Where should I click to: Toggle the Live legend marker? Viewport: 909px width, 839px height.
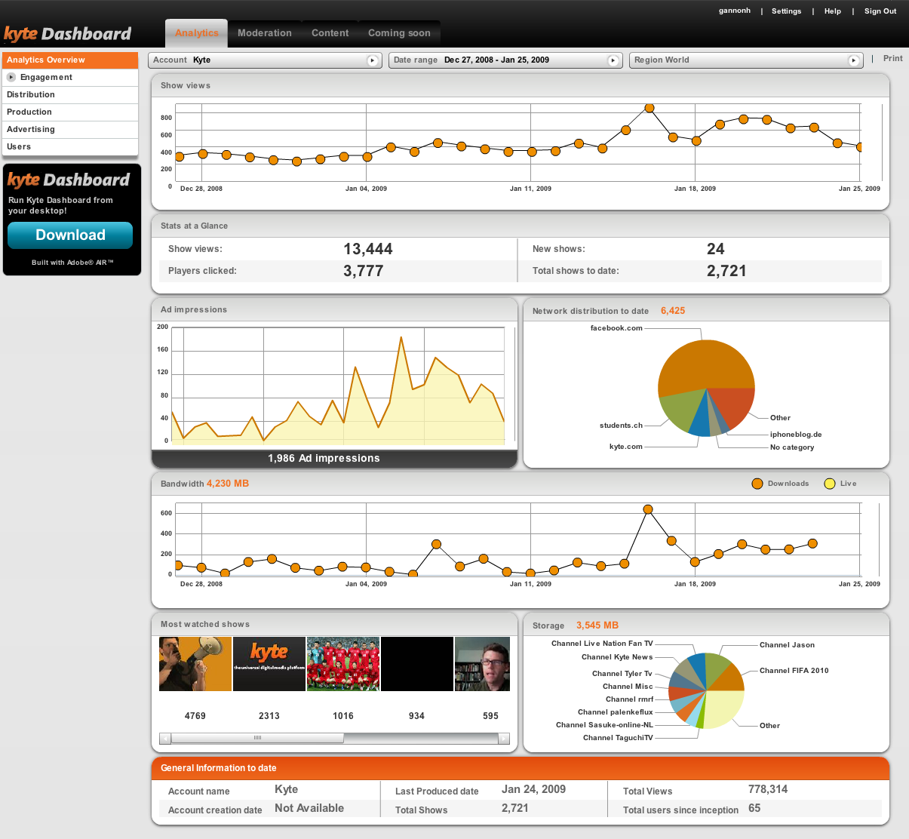tap(830, 484)
